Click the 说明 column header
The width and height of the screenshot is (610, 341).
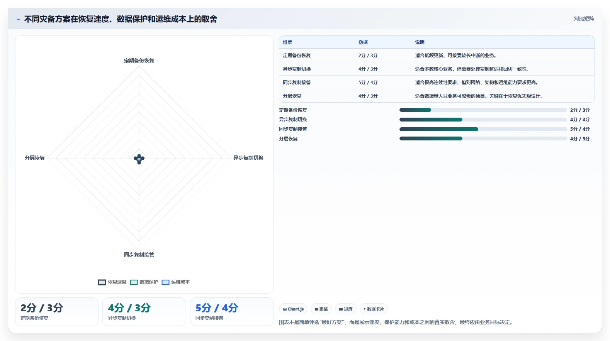(420, 42)
